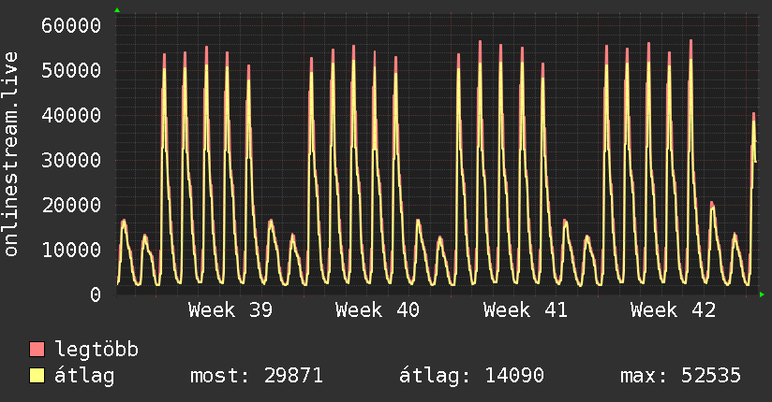Click the green arrow atop the y-axis
The height and width of the screenshot is (402, 772).
[x=117, y=10]
